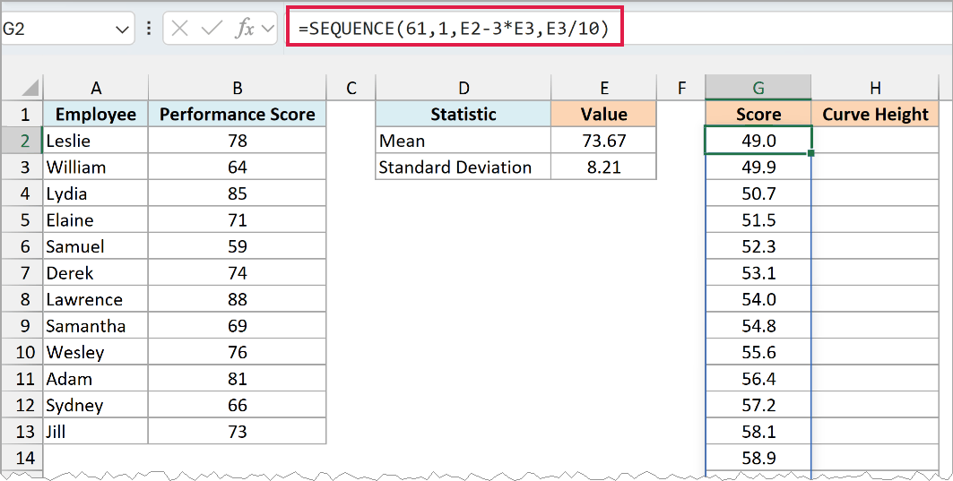
Task: Select the cell containing 'Samuel'
Action: (95, 246)
